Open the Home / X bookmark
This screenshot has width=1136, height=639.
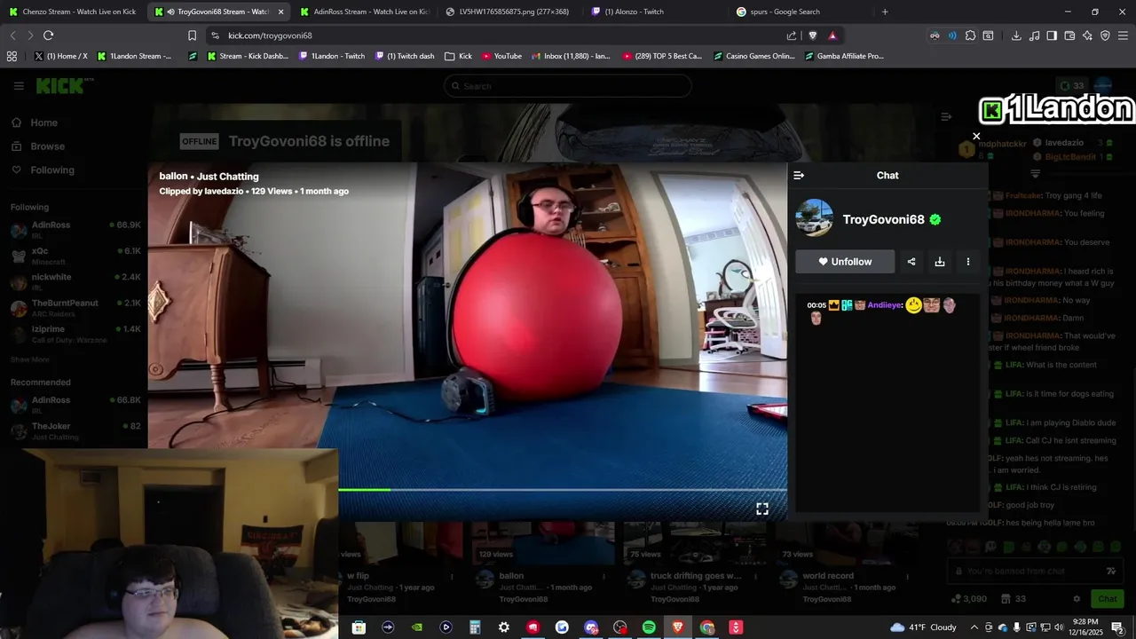pyautogui.click(x=60, y=56)
